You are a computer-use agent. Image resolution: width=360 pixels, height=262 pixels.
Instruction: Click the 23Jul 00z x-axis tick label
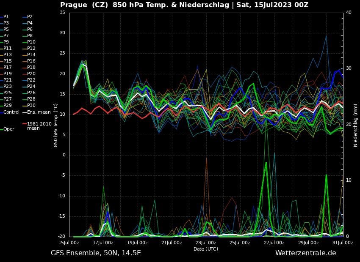tap(206, 243)
